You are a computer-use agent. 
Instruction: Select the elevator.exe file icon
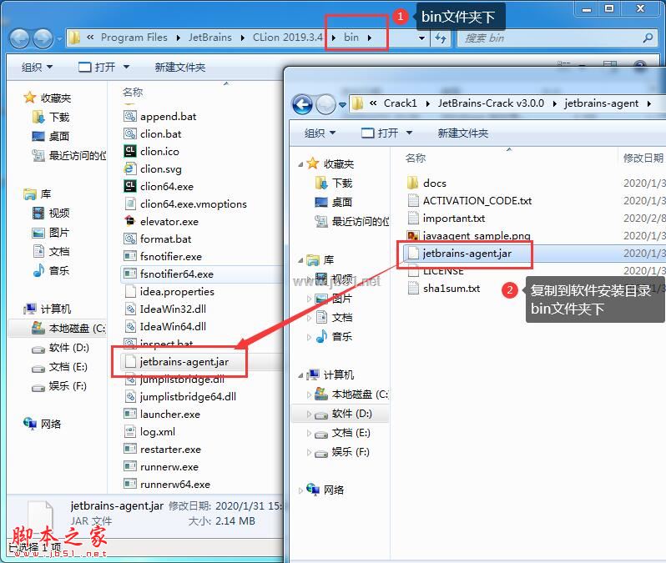tap(130, 221)
